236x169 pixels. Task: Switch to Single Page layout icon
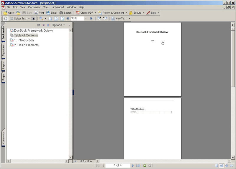tap(216, 166)
